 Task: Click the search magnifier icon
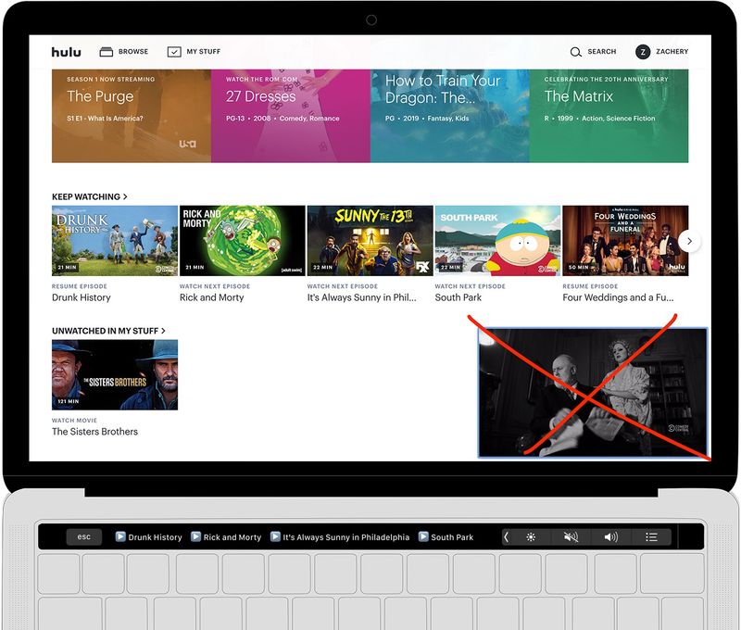pyautogui.click(x=575, y=52)
